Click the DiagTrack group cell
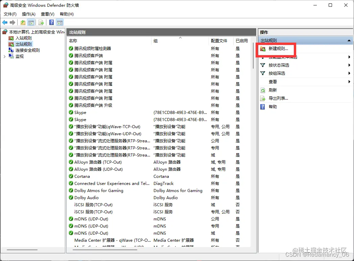This screenshot has height=261, width=354. 163,183
